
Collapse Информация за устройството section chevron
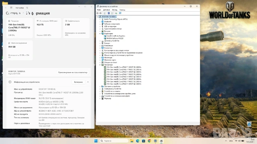pos(88,82)
